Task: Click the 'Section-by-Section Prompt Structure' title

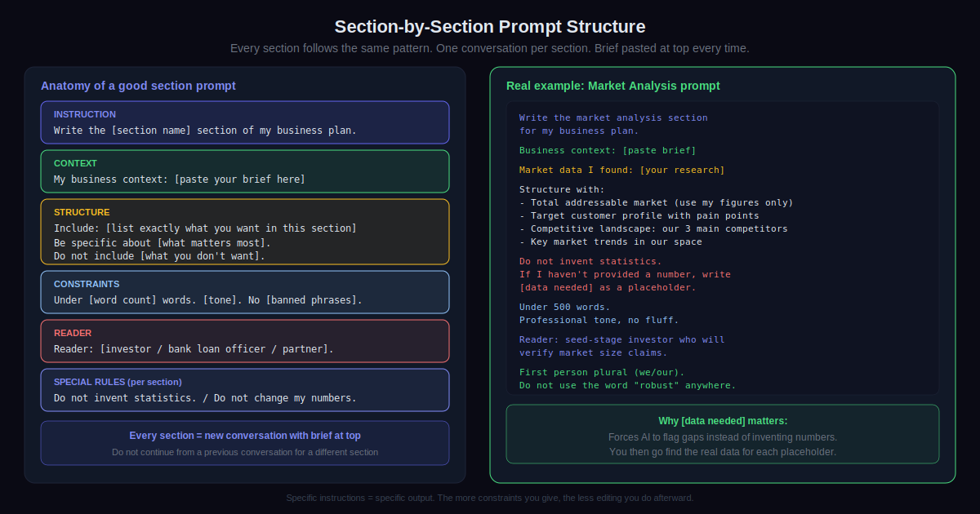Action: [x=490, y=26]
